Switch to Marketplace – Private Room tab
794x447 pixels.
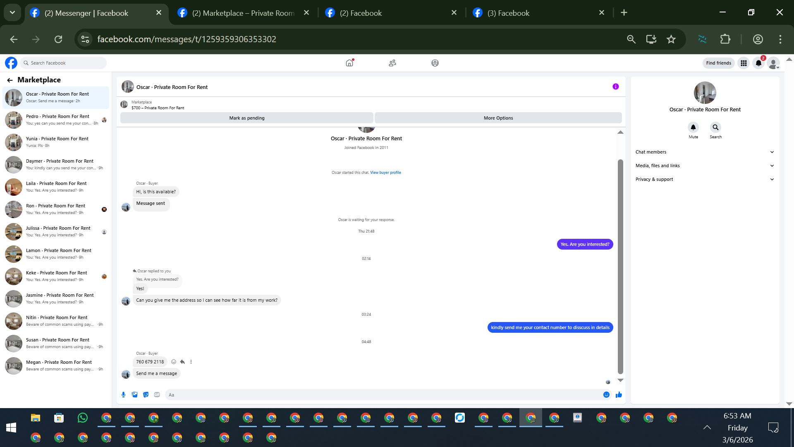point(243,13)
